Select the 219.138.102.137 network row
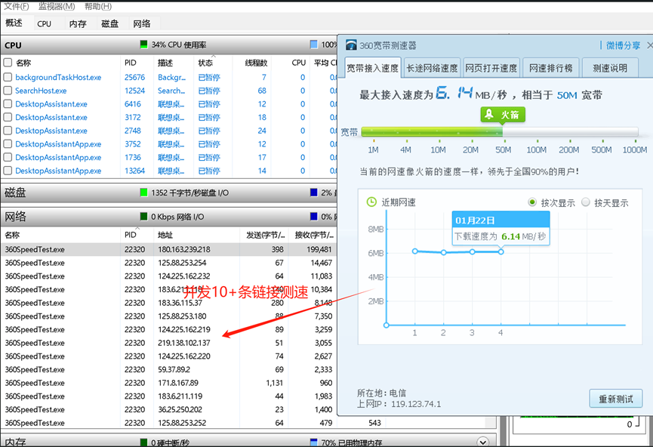The height and width of the screenshot is (447, 653). coord(168,343)
